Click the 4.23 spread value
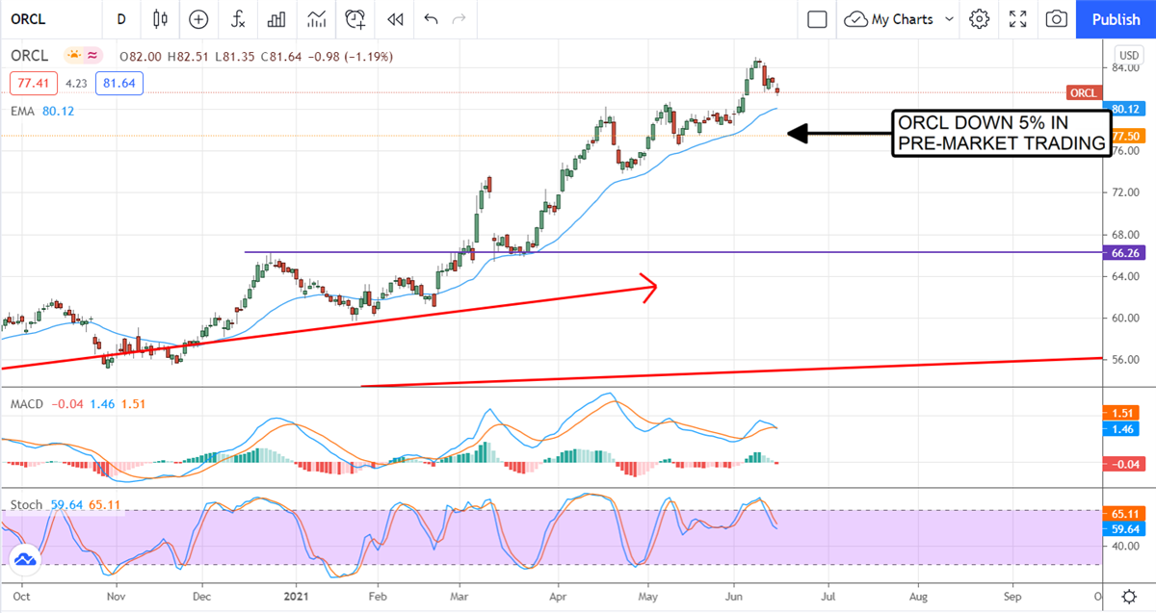 pos(76,84)
